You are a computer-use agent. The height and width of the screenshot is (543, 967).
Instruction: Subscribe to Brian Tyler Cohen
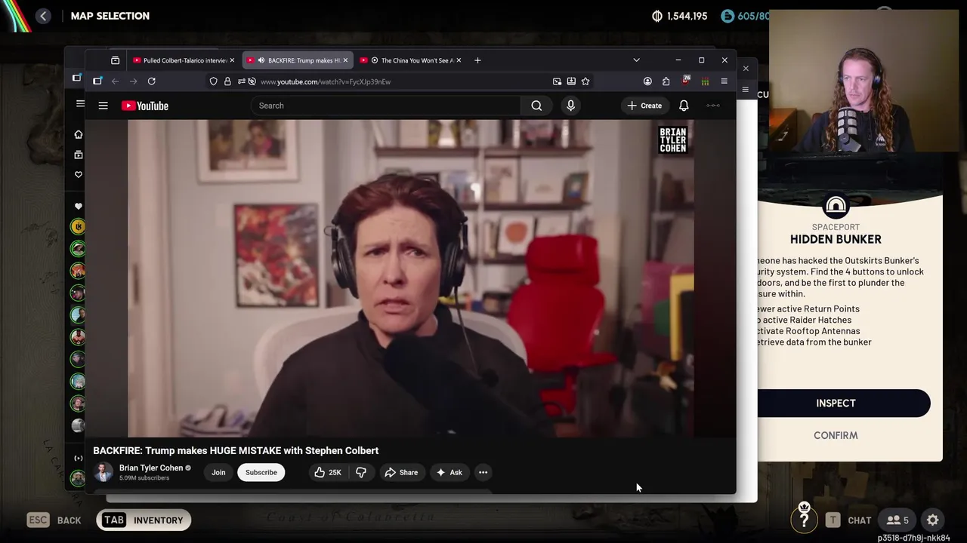pyautogui.click(x=261, y=472)
